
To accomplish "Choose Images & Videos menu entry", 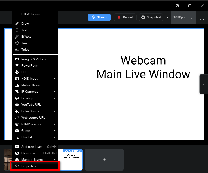I will (33, 59).
